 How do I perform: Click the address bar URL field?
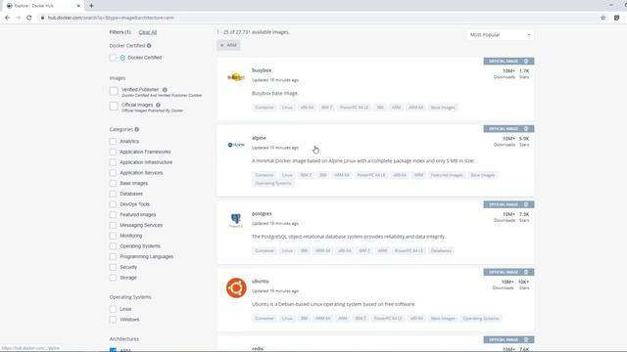point(315,18)
